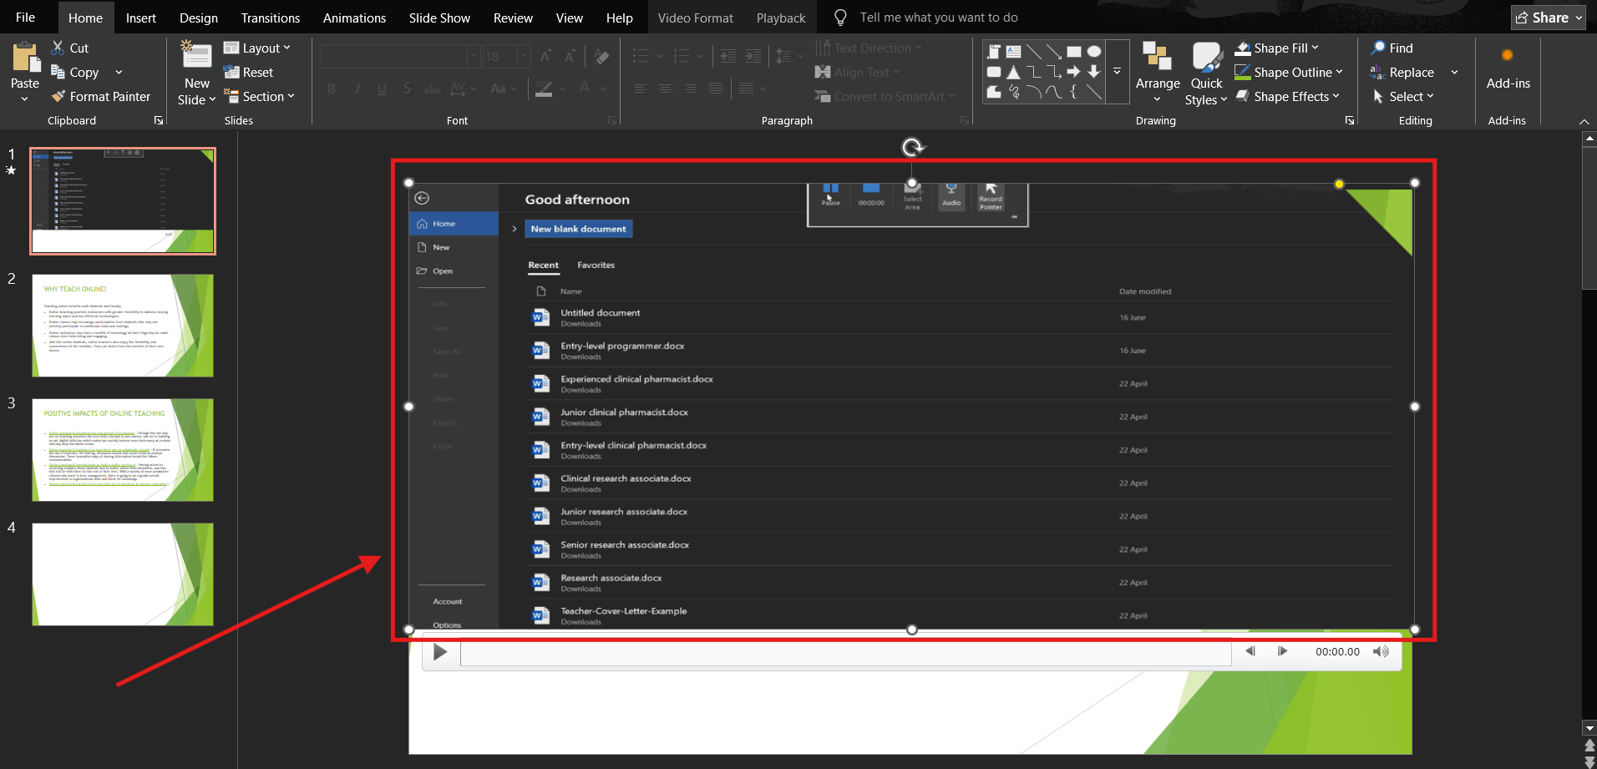Open the Transitions tab

(x=270, y=17)
